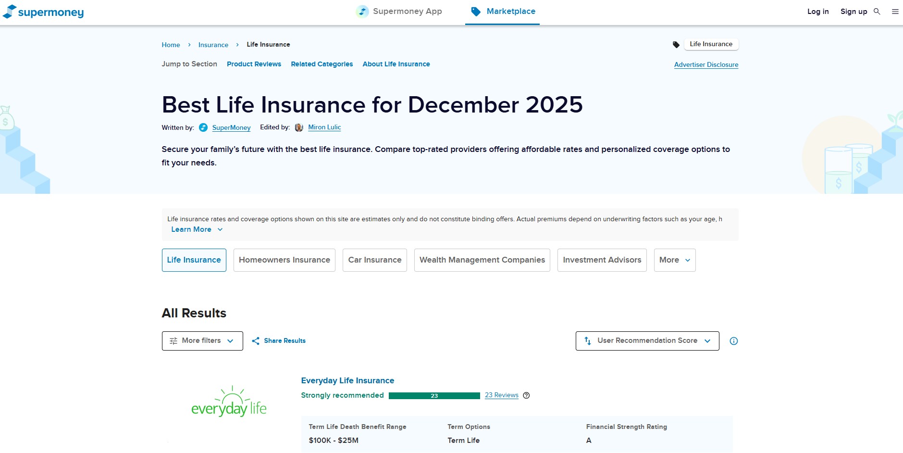
Task: Click the sort arrows icon in sort dropdown
Action: (587, 340)
